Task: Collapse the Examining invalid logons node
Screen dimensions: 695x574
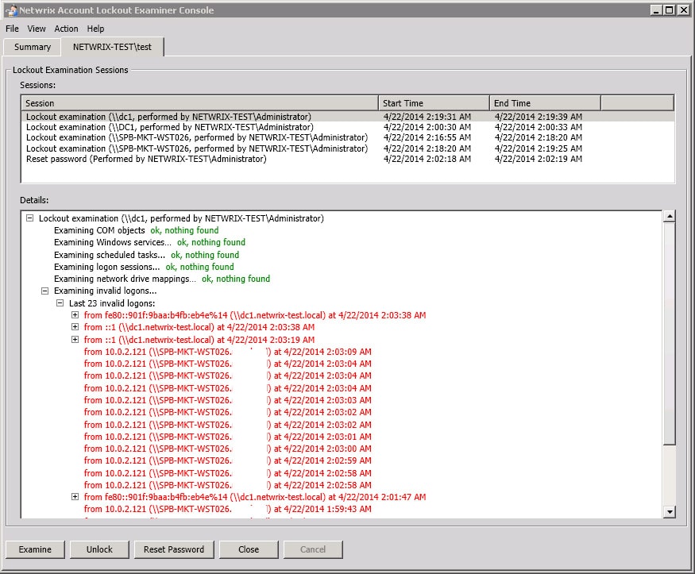Action: pos(45,291)
